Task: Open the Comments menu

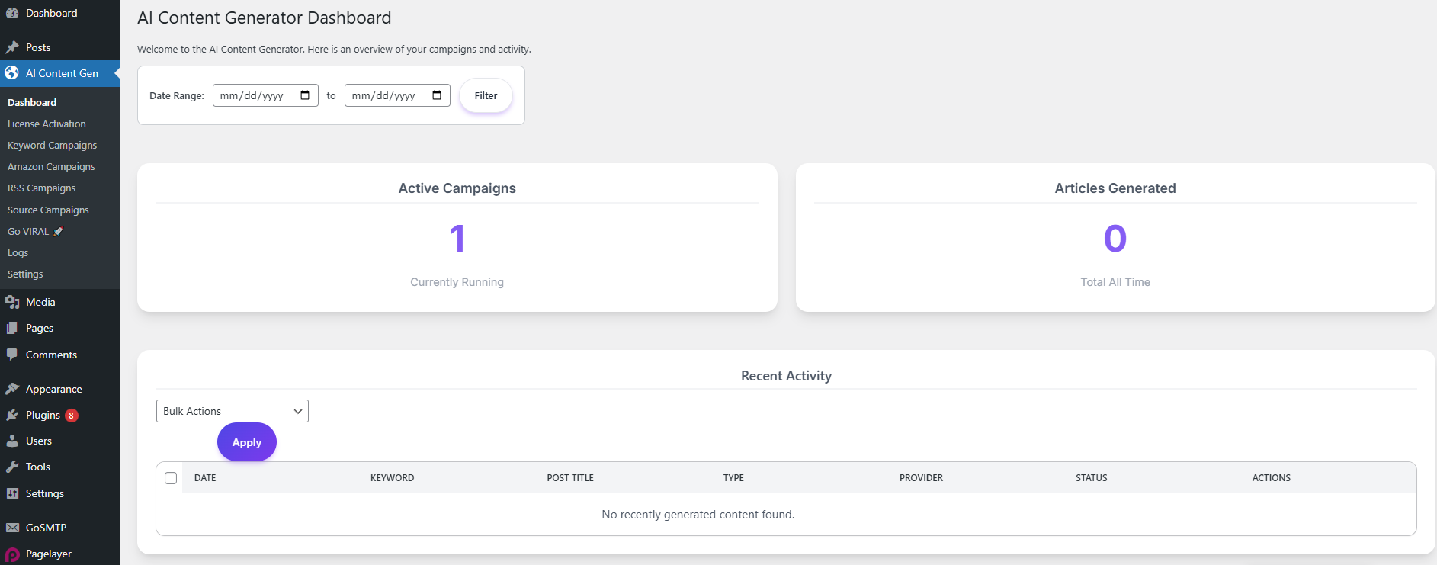Action: pos(60,355)
